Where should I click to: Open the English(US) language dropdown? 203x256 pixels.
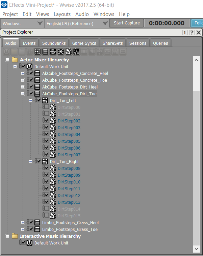pyautogui.click(x=76, y=23)
